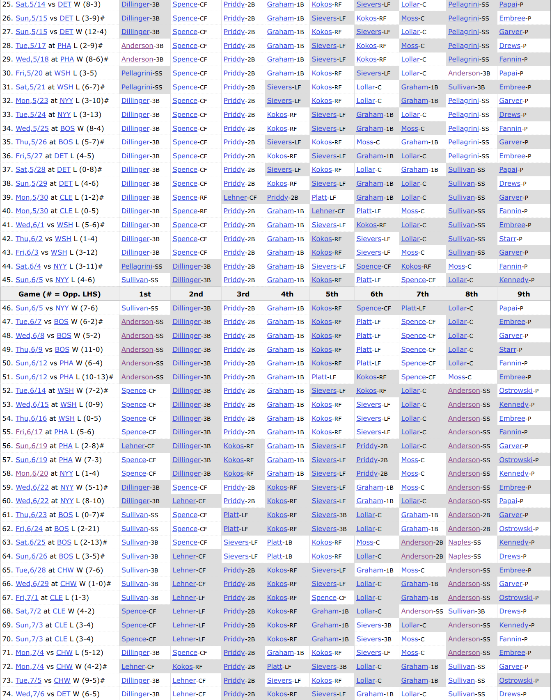Open the CHW team link in game 65

(x=66, y=570)
